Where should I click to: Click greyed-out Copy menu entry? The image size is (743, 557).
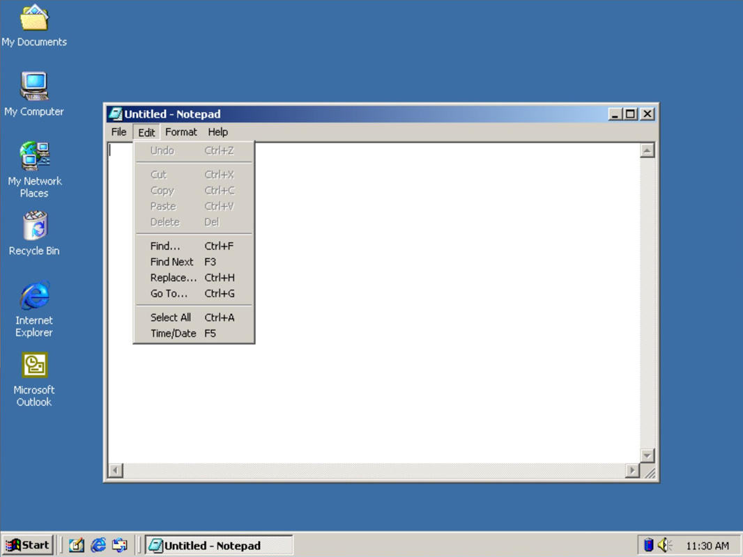[194, 190]
